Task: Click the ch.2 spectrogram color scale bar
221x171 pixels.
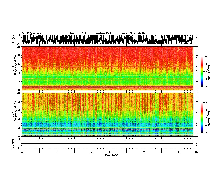Action: click(202, 118)
